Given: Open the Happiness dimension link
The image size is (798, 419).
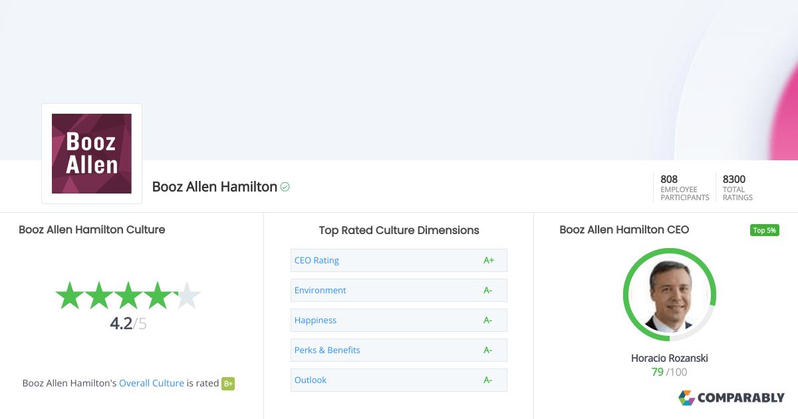Looking at the screenshot, I should 315,320.
